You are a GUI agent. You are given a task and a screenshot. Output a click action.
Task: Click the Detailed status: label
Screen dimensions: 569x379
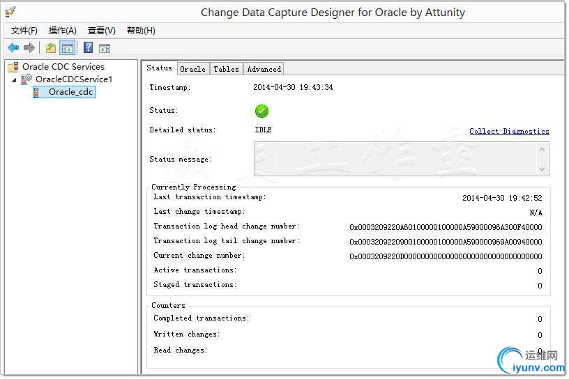pyautogui.click(x=183, y=130)
